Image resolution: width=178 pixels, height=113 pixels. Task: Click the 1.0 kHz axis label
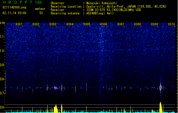click(3, 51)
